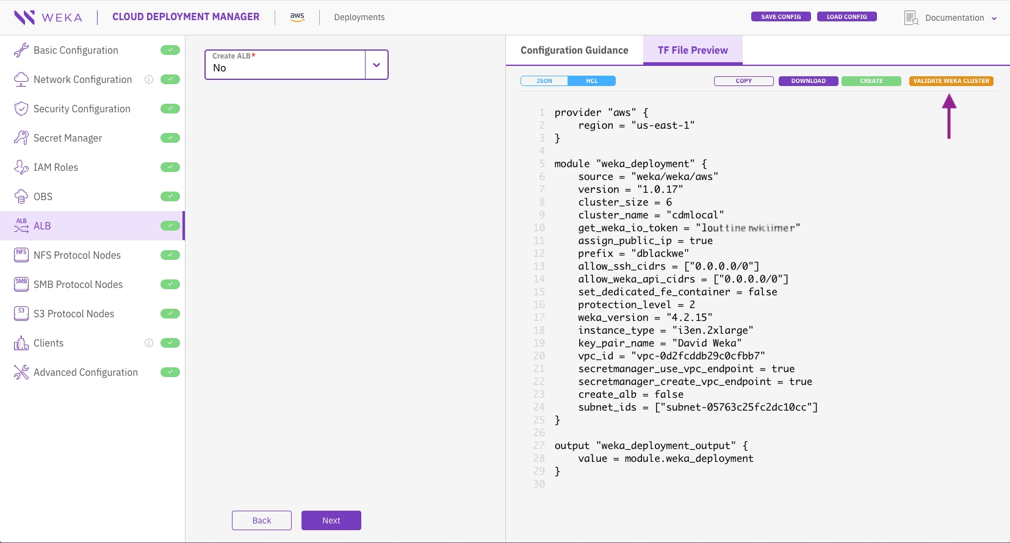Click the Validate Weka Cluster button

point(951,81)
